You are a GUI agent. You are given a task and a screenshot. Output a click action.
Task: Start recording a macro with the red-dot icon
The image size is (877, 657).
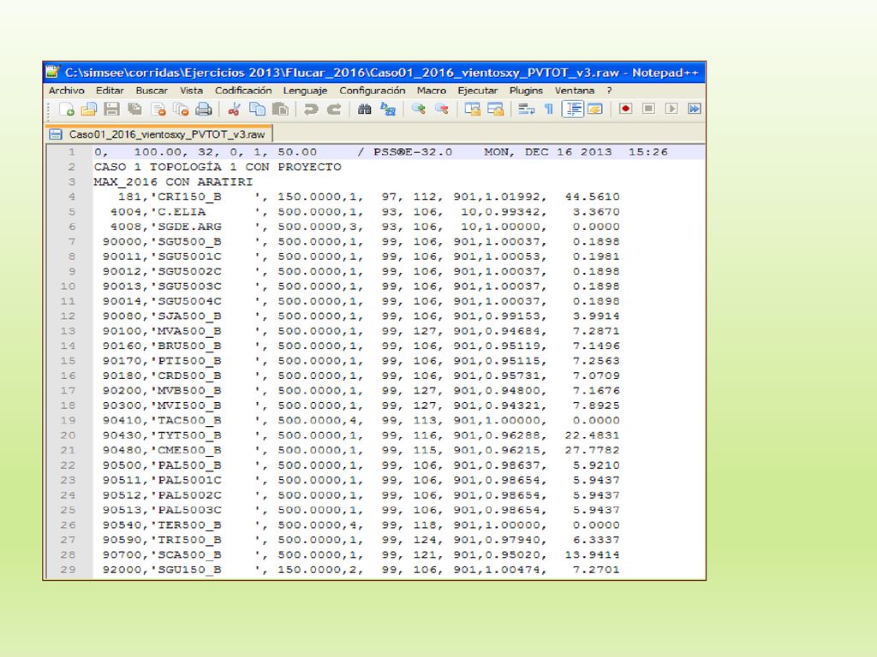(626, 109)
